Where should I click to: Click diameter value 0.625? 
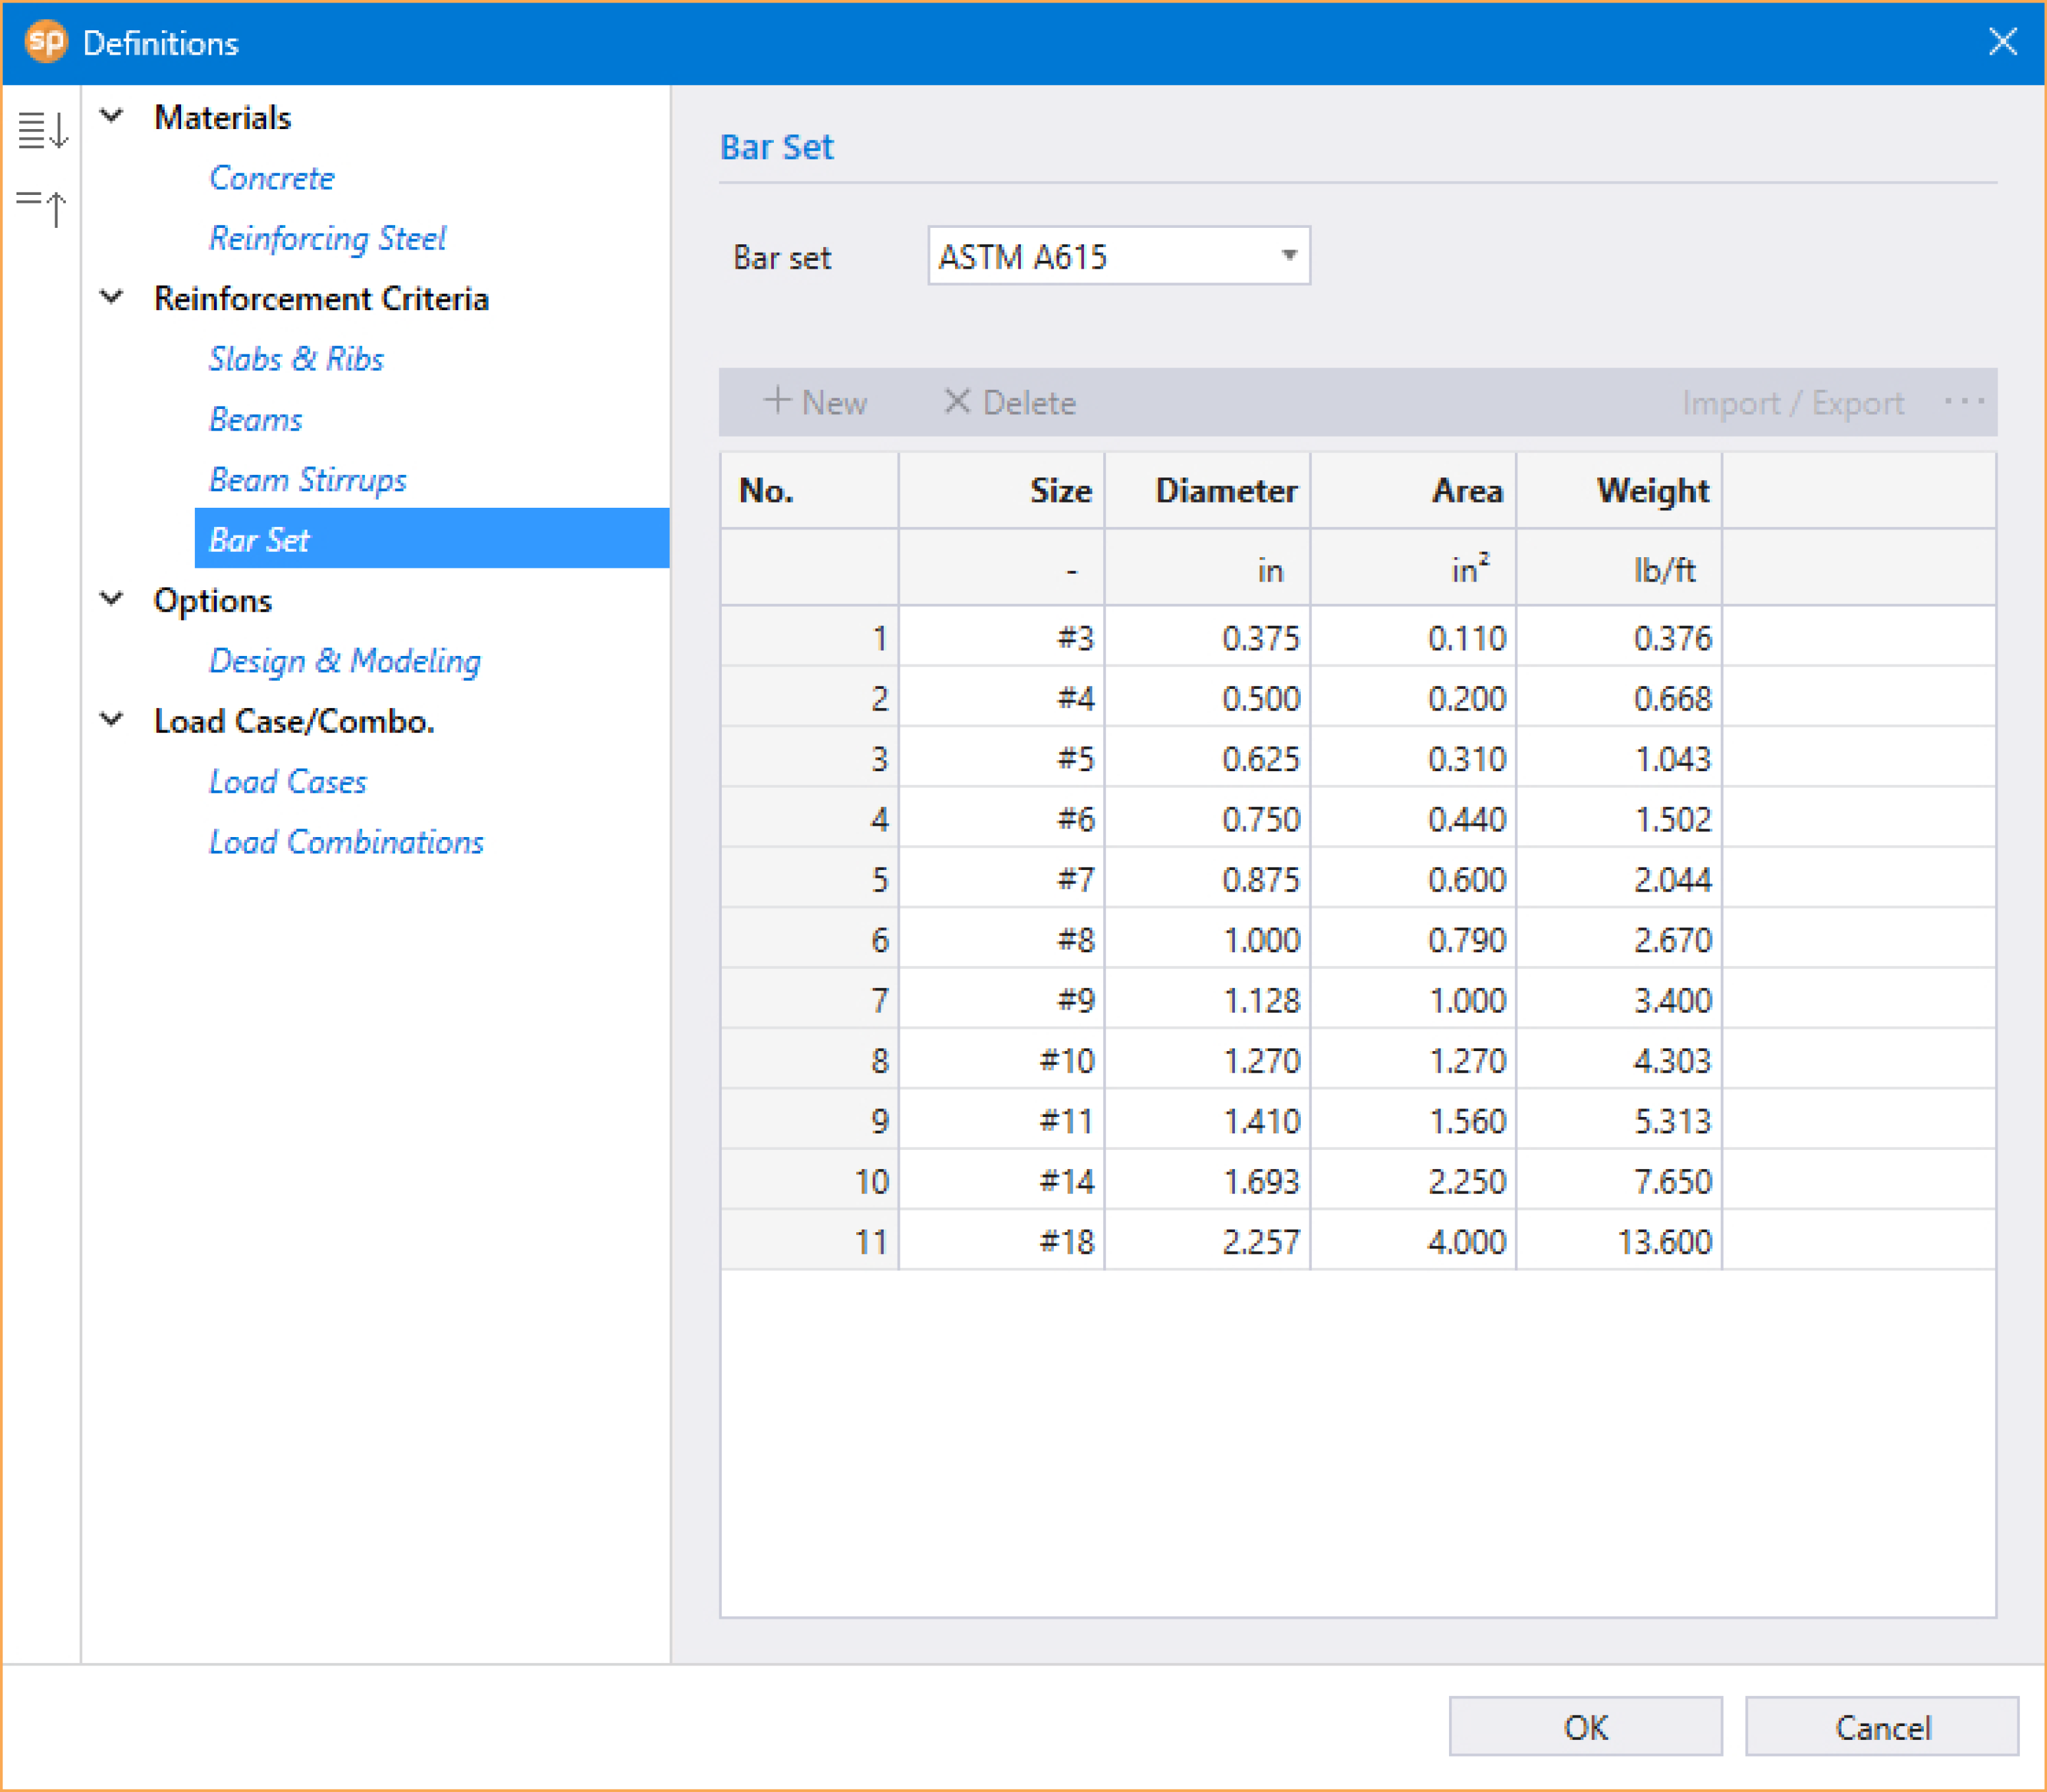pos(1208,758)
